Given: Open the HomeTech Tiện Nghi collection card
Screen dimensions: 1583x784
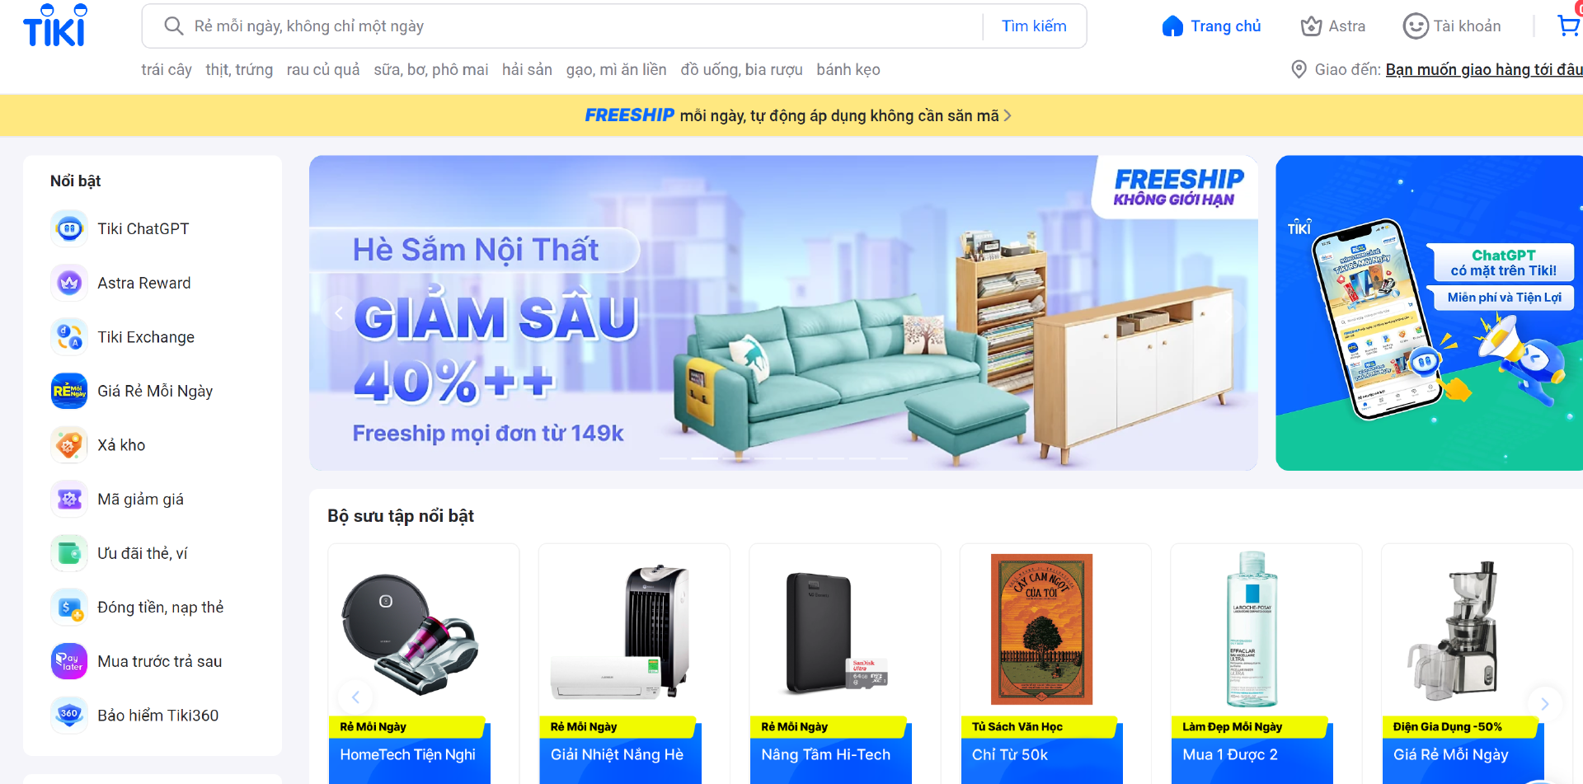Looking at the screenshot, I should [424, 664].
